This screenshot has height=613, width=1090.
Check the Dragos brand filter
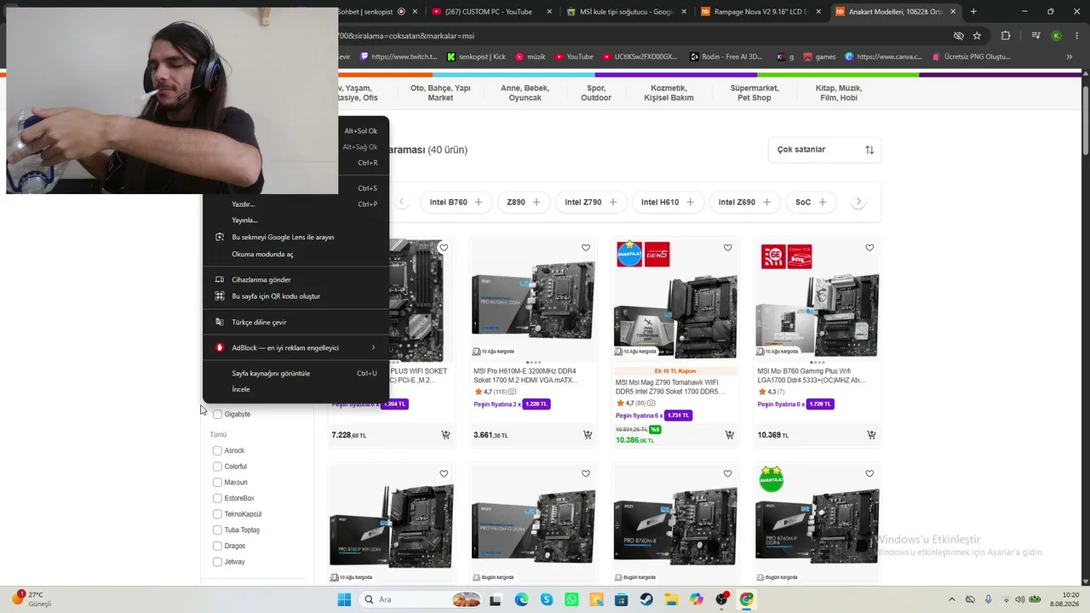(217, 546)
